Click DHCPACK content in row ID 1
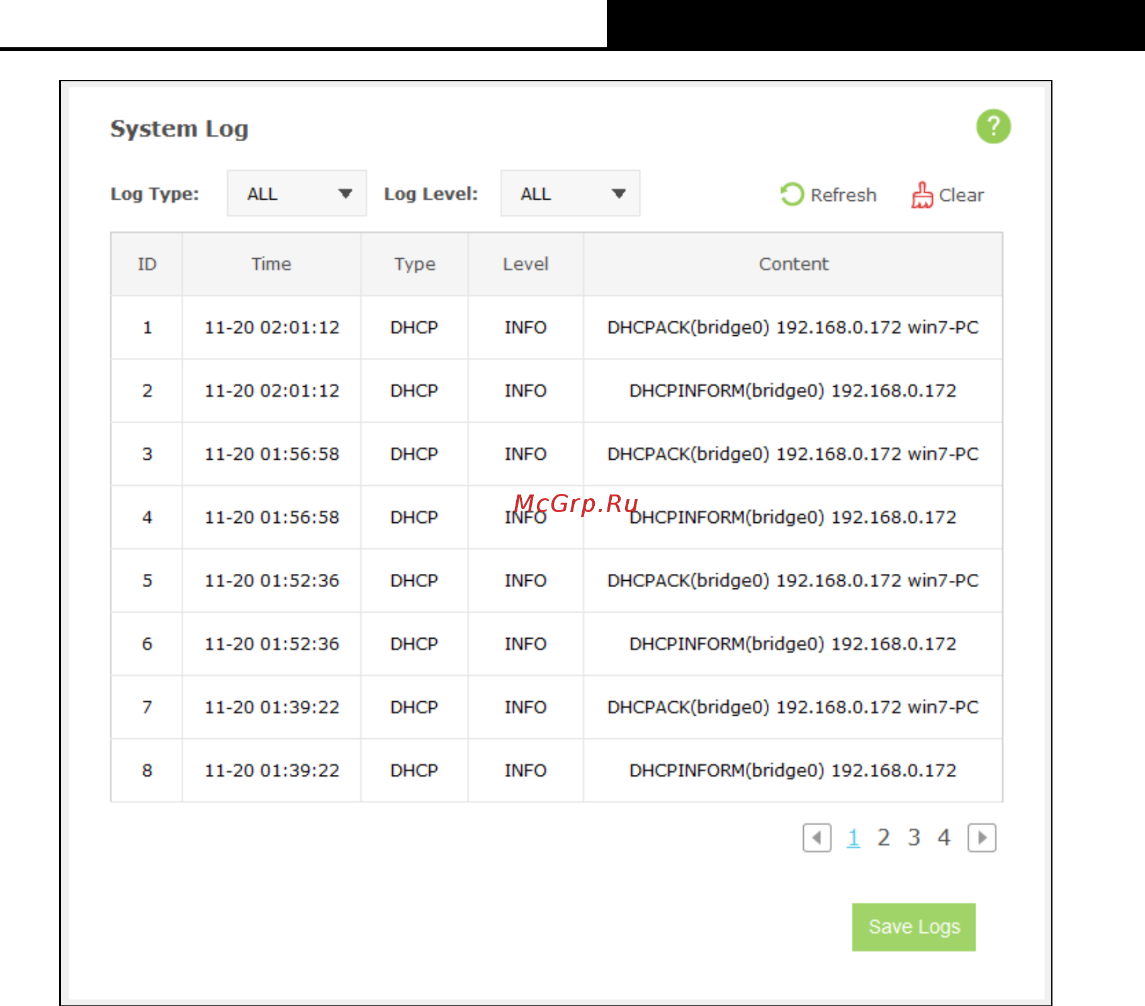The width and height of the screenshot is (1145, 1006). (793, 328)
